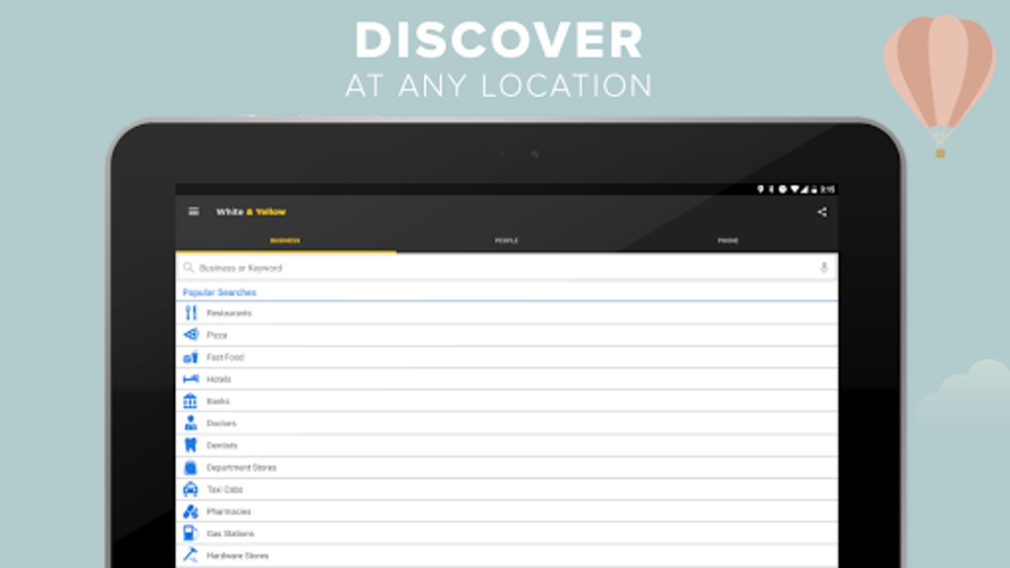The image size is (1010, 568).
Task: Select the Restaurants fork-and-knife icon
Action: pos(190,313)
